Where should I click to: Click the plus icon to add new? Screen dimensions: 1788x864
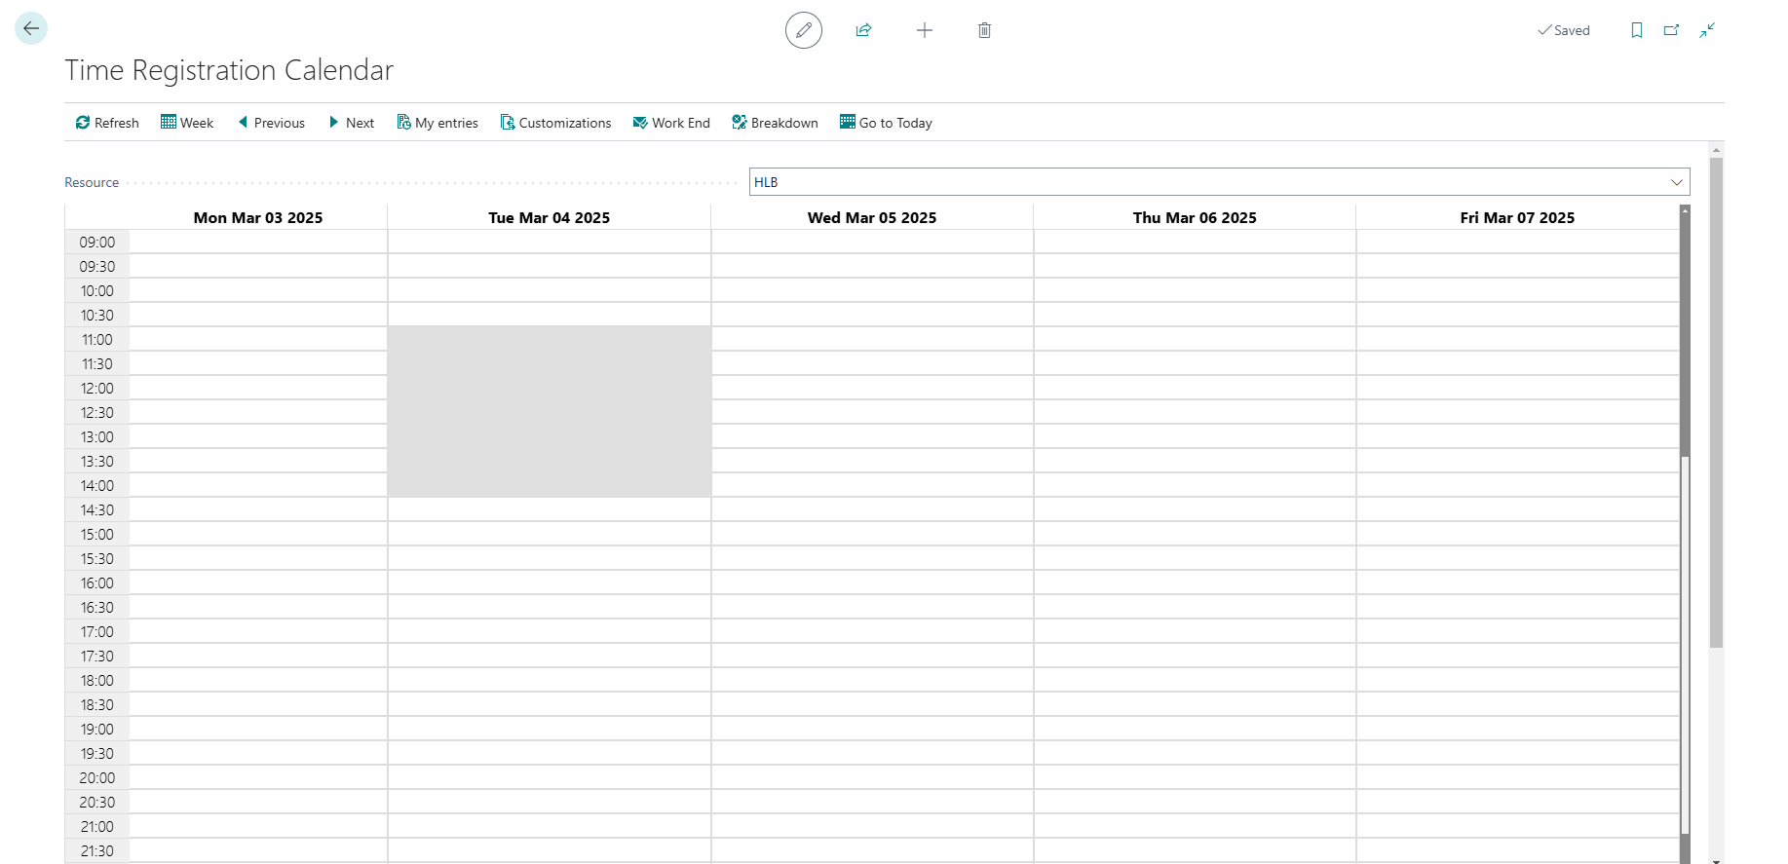(x=925, y=30)
